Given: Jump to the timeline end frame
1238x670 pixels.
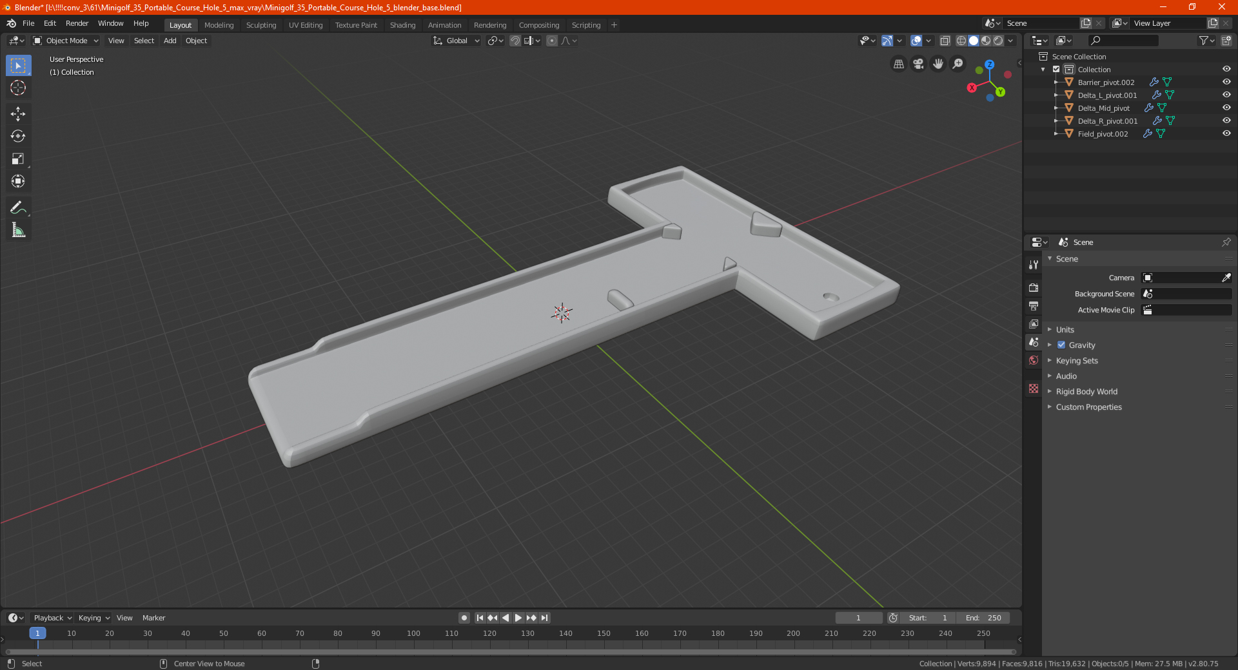Looking at the screenshot, I should click(545, 618).
